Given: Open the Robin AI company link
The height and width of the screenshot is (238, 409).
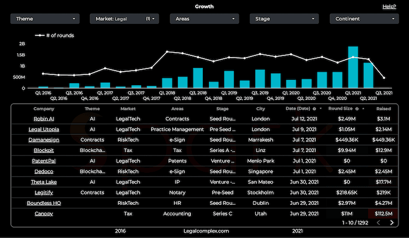Looking at the screenshot, I should click(x=43, y=118).
